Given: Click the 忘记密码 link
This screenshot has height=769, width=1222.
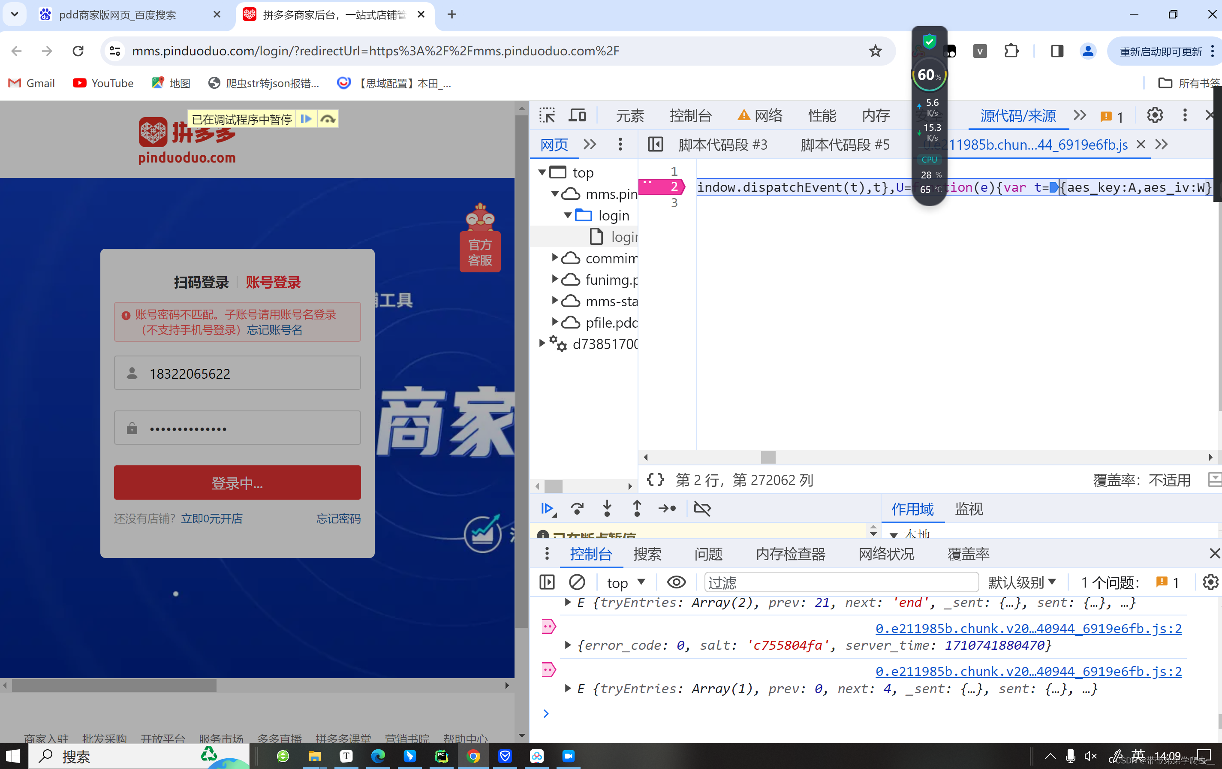Looking at the screenshot, I should (338, 518).
